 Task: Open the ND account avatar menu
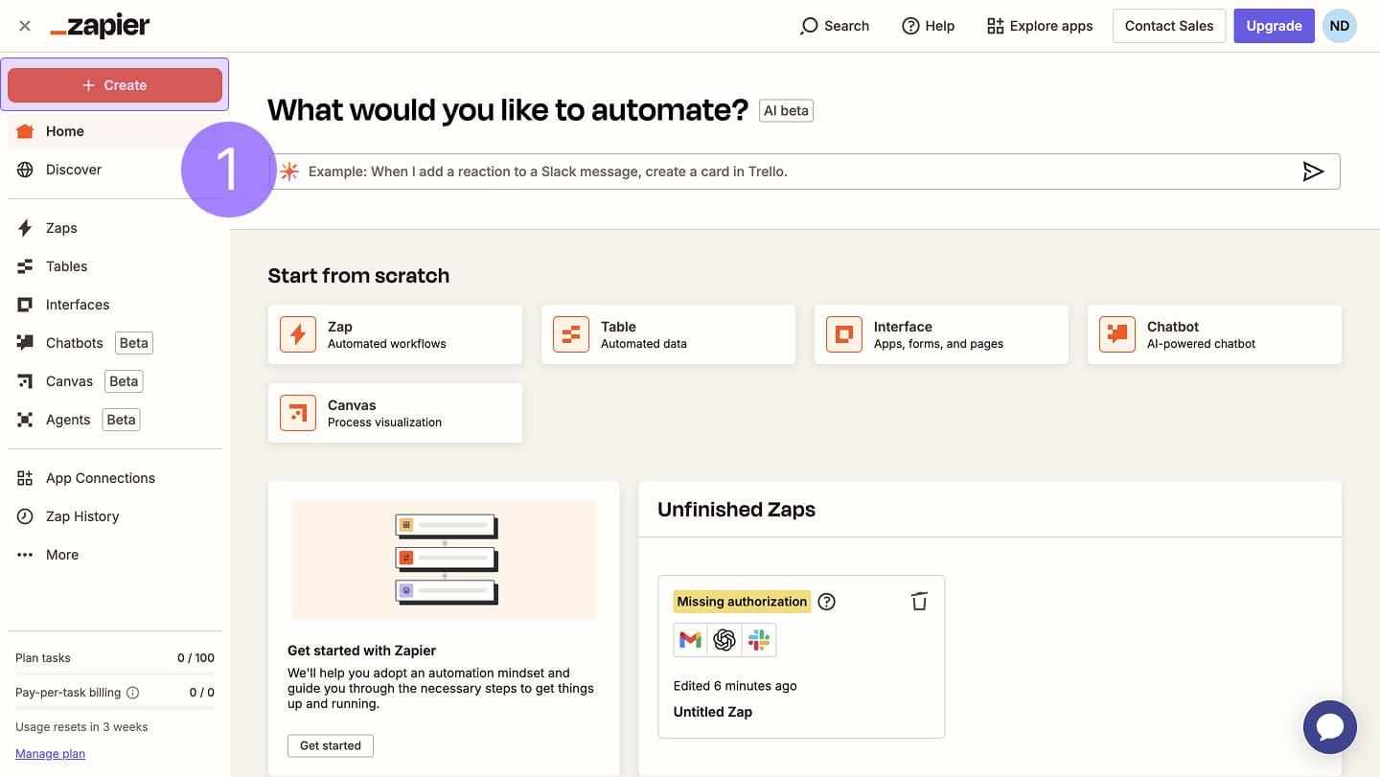[1340, 26]
